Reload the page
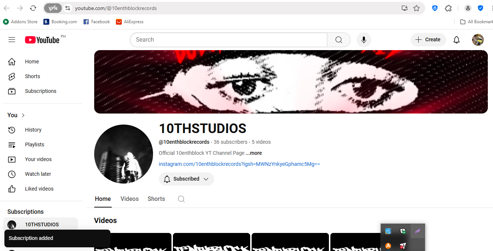Viewport: 493px width, 251px height. (33, 8)
